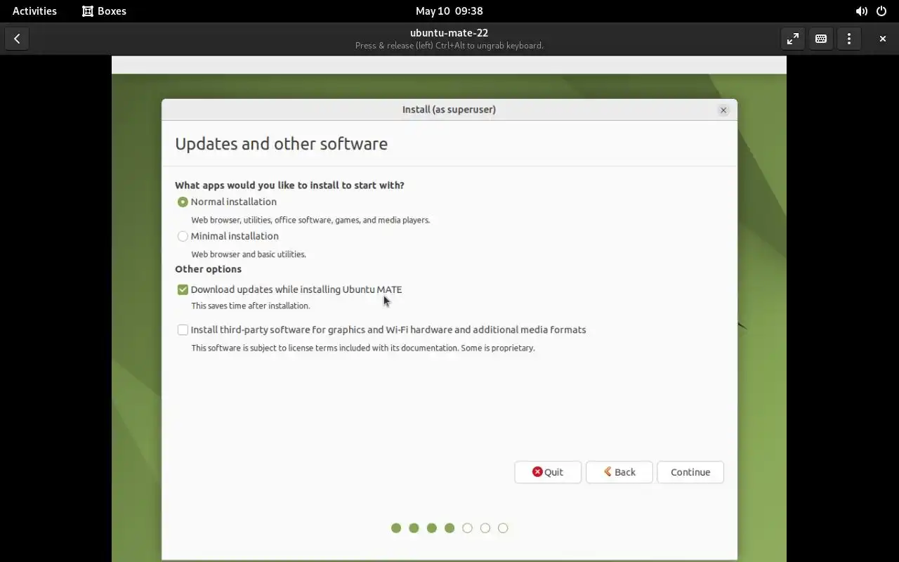Click 'Web browser and basic utilities.' description
Image resolution: width=899 pixels, height=562 pixels.
click(249, 254)
